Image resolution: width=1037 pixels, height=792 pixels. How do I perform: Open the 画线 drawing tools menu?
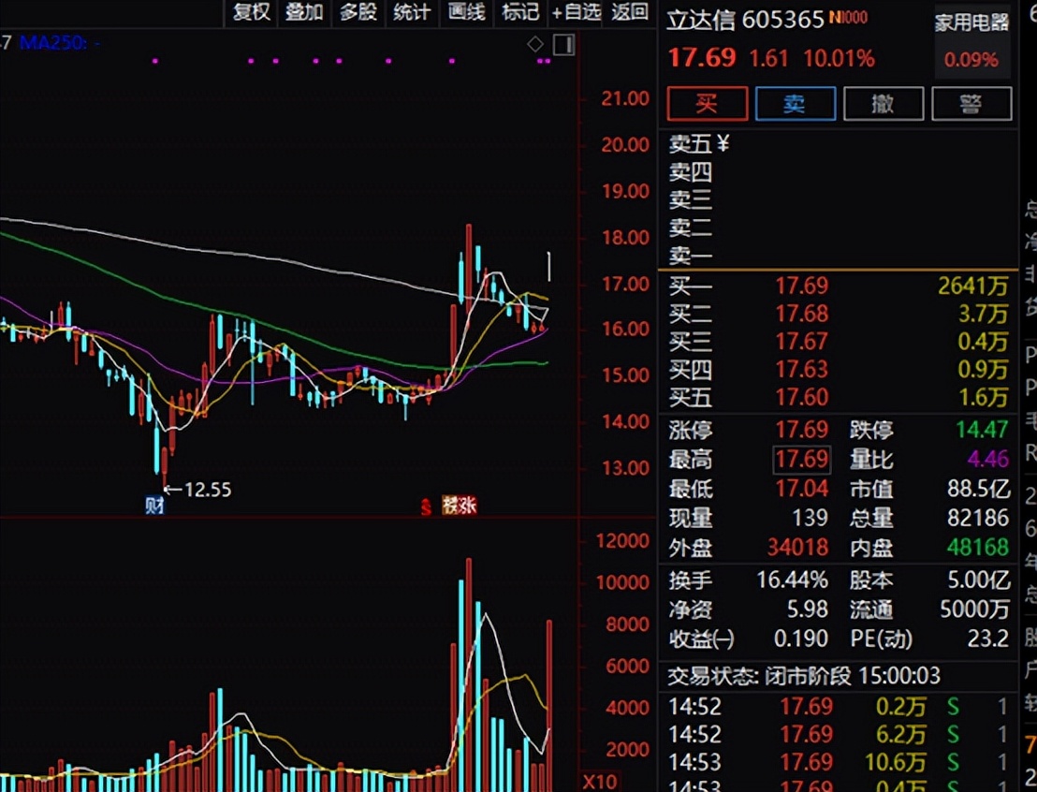click(466, 12)
